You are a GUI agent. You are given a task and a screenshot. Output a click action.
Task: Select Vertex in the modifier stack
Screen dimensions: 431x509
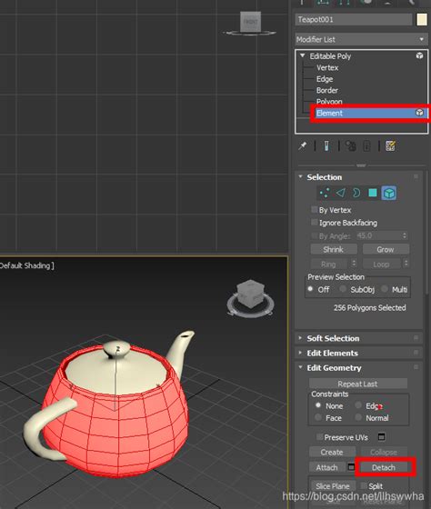click(327, 67)
